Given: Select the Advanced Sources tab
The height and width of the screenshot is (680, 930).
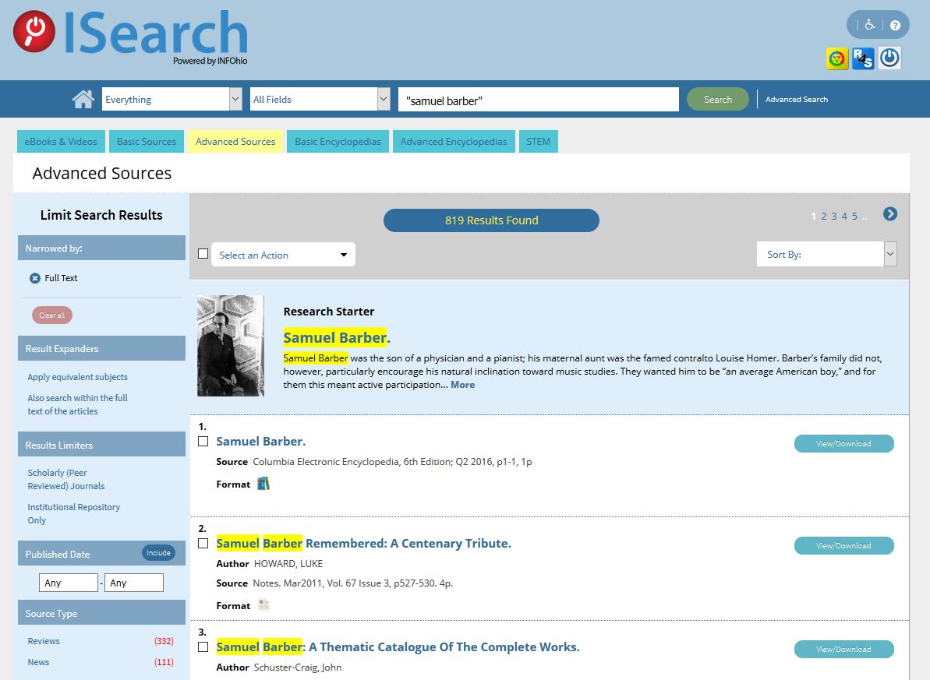Looking at the screenshot, I should click(235, 142).
